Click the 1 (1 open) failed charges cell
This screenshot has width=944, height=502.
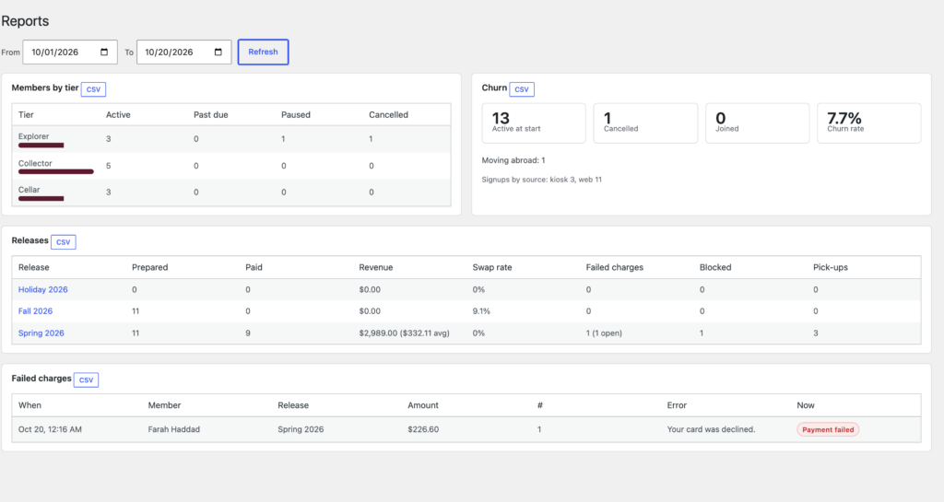[604, 333]
